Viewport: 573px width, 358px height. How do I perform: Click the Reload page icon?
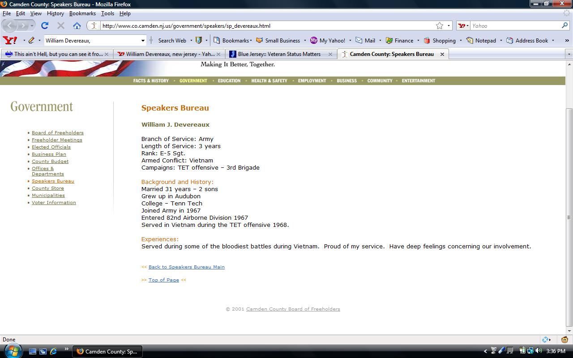pyautogui.click(x=45, y=26)
